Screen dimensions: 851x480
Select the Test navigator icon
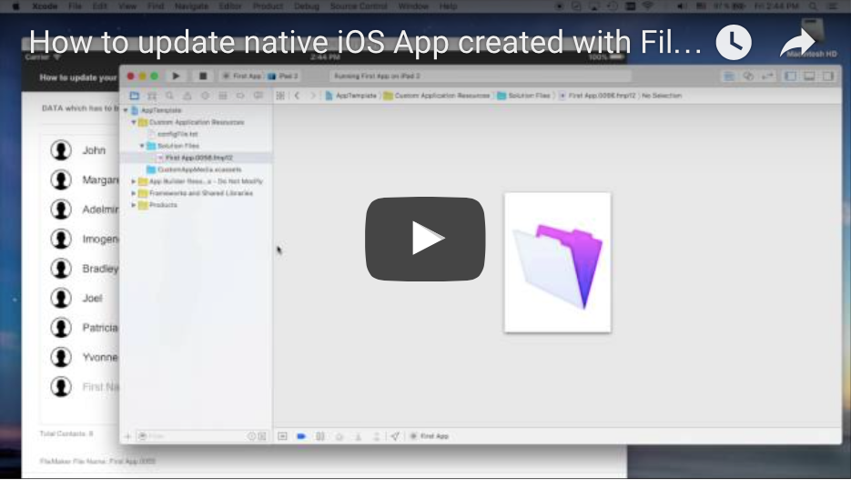coord(205,96)
